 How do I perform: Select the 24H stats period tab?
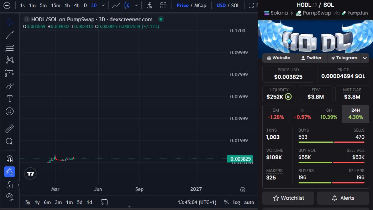[356, 114]
